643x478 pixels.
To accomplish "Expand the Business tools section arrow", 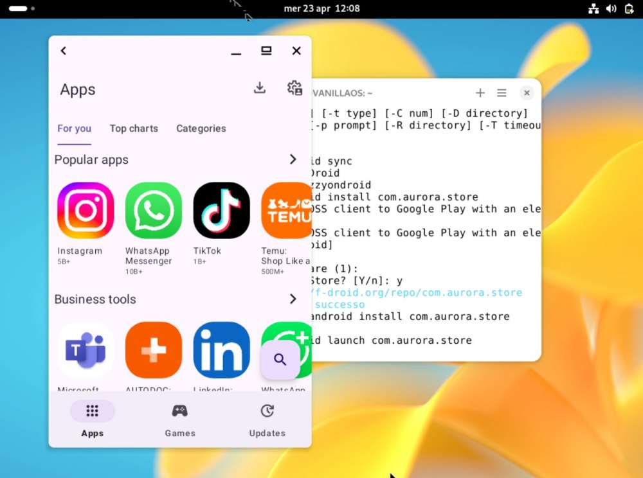I will 293,299.
